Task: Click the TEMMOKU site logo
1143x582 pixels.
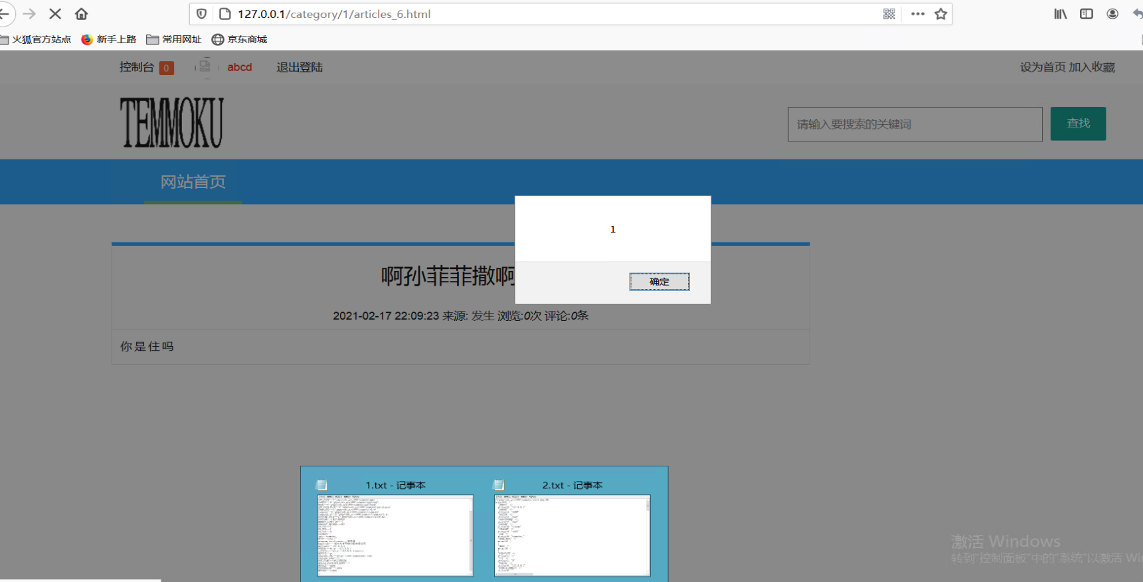Action: (171, 123)
